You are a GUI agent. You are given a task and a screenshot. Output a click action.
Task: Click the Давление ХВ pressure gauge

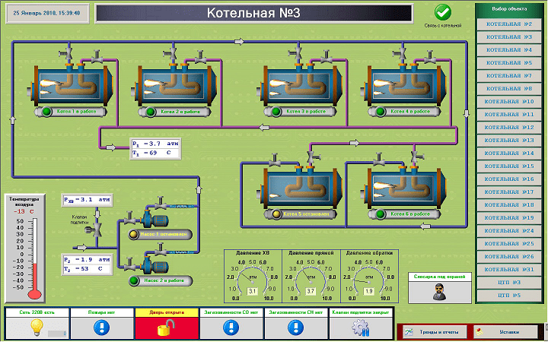coord(253,276)
